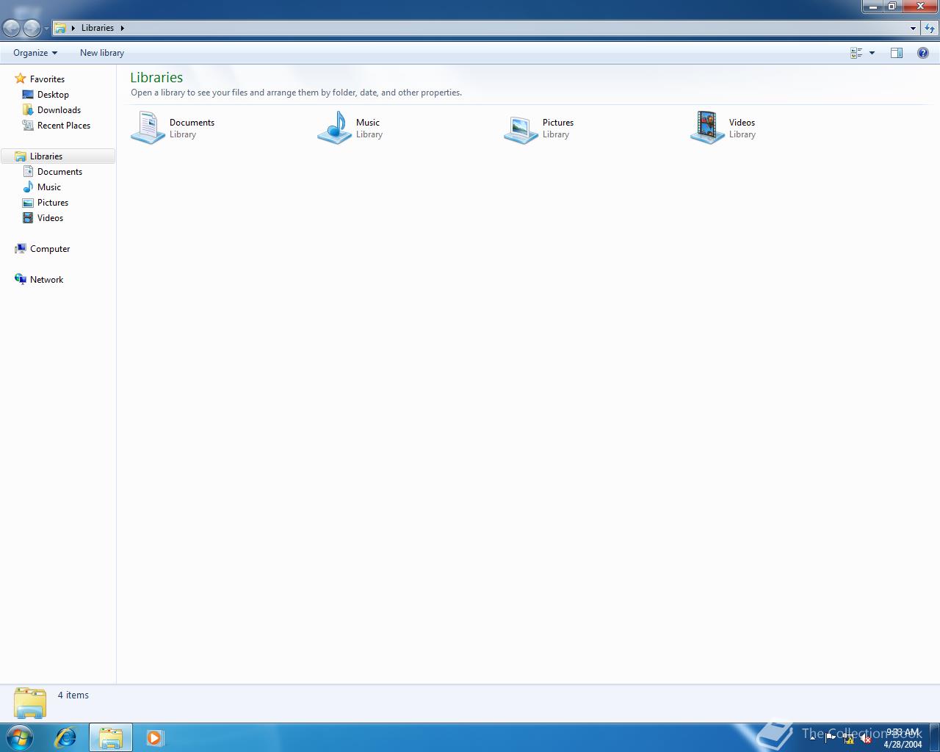Click the Favorites star icon
The image size is (940, 752).
point(21,79)
